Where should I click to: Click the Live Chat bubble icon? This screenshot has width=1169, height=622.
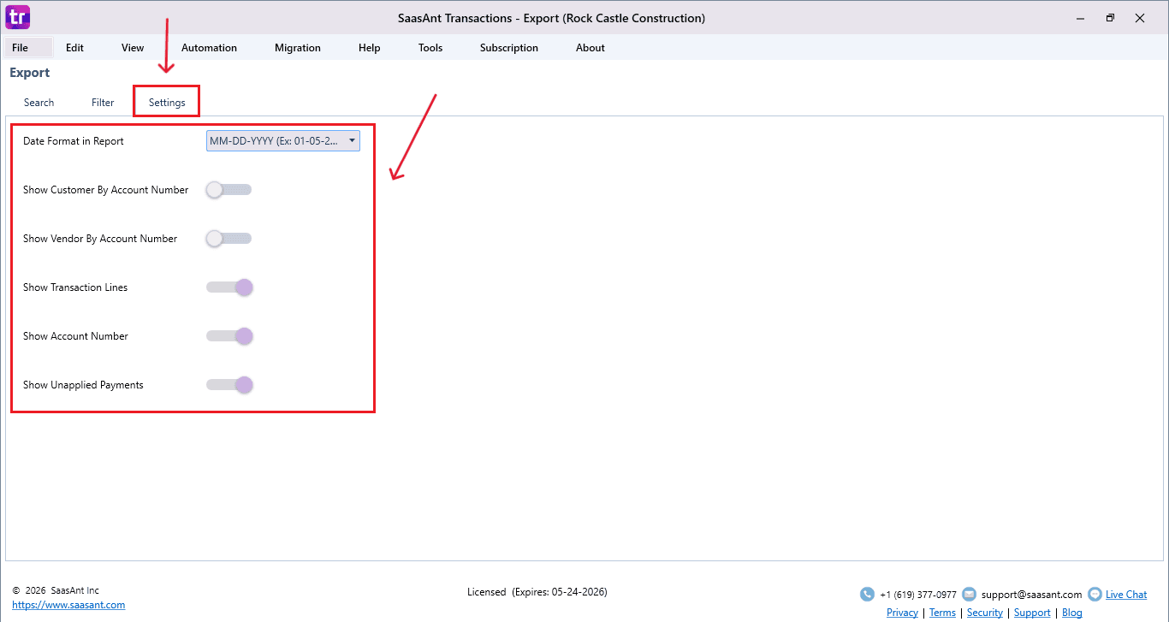[1095, 594]
